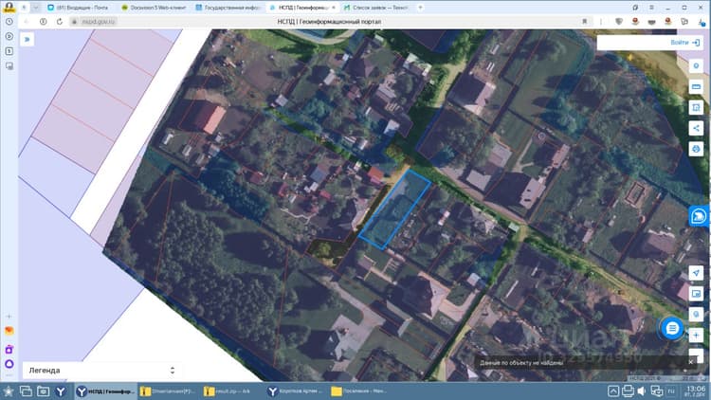
Task: Open the browser tab list chevron
Action: pos(35,8)
